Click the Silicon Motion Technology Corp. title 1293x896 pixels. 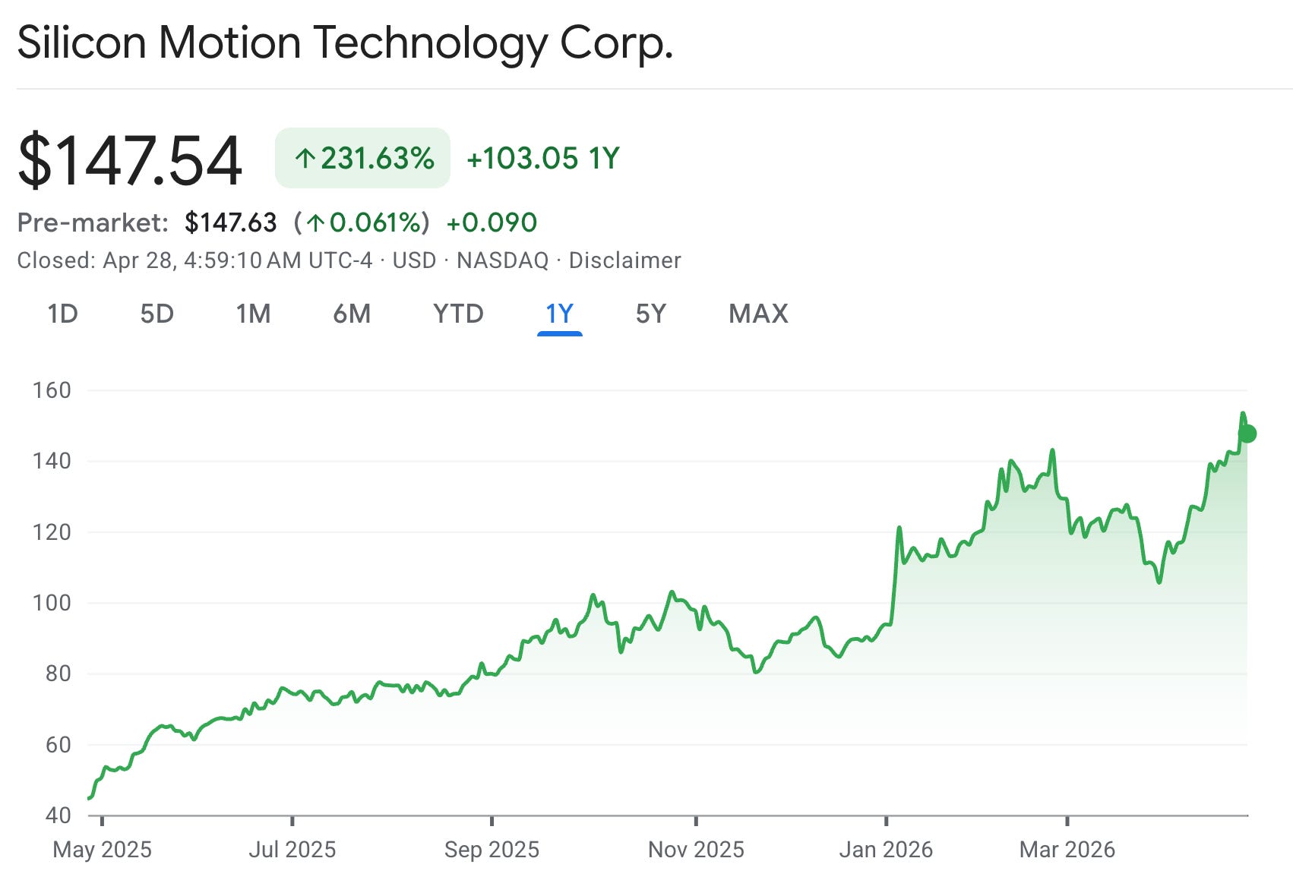pos(345,43)
